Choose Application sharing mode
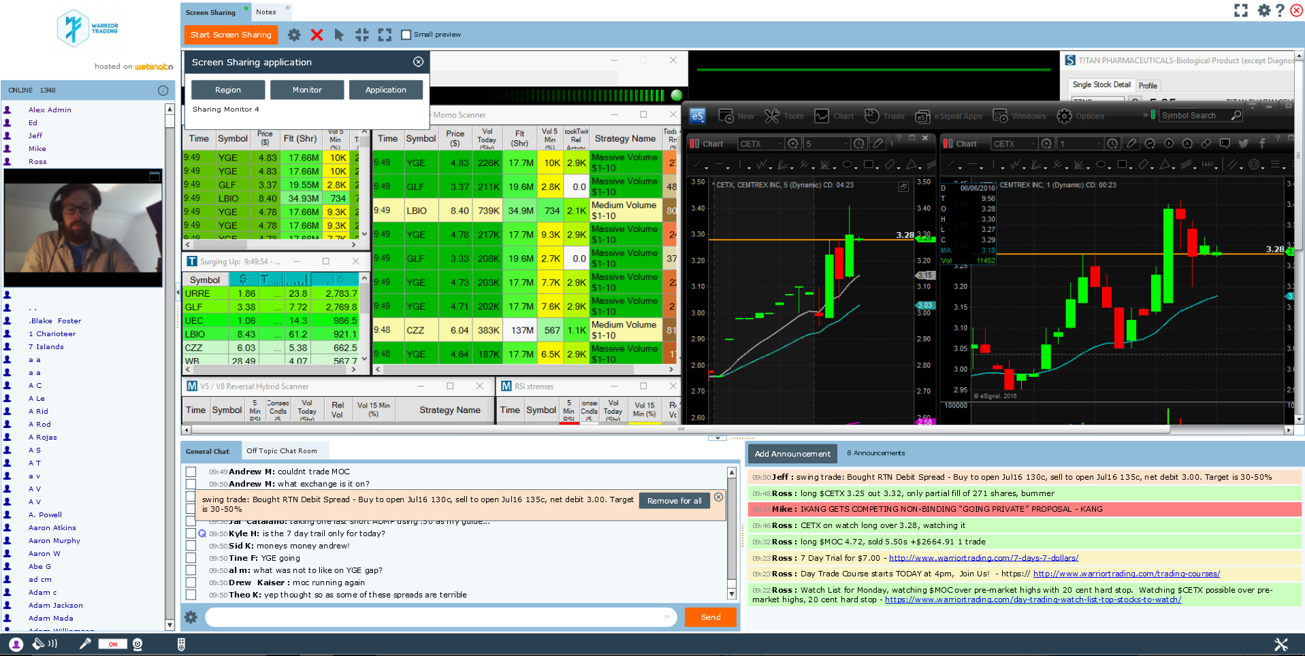This screenshot has width=1305, height=656. pos(386,90)
